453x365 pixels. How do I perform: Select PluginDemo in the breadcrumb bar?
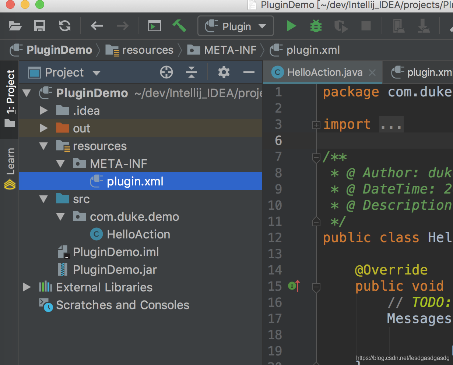pos(51,50)
